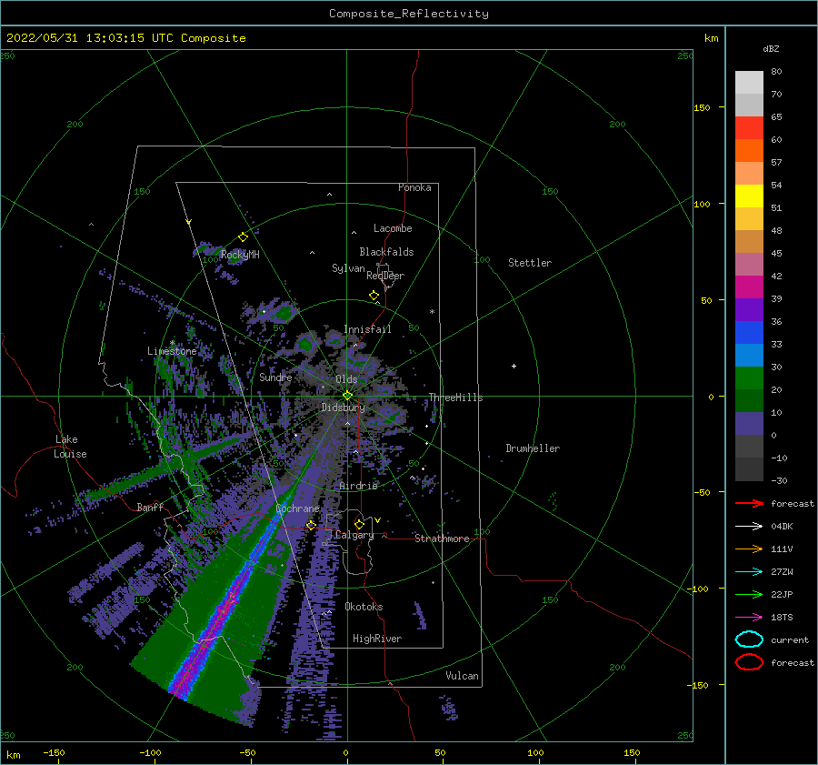
Task: Click the Drumheller city label
Action: coord(533,448)
